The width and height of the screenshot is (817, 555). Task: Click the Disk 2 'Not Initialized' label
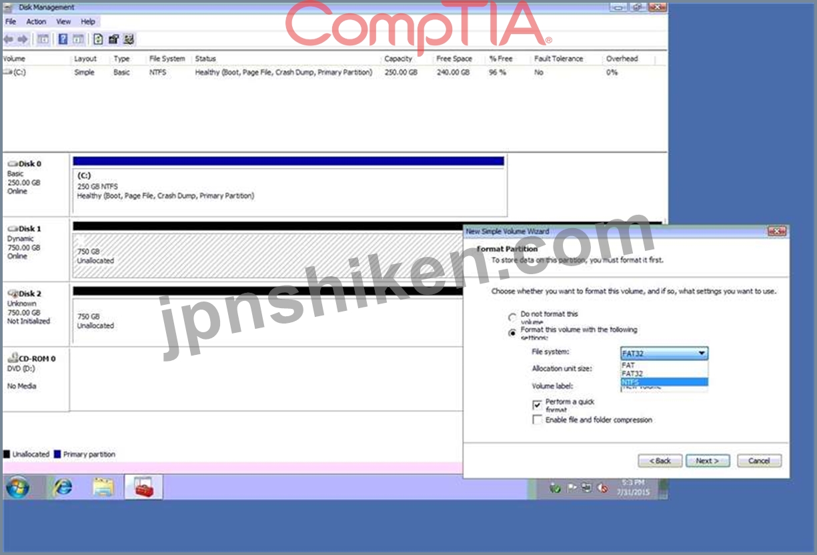coord(29,322)
